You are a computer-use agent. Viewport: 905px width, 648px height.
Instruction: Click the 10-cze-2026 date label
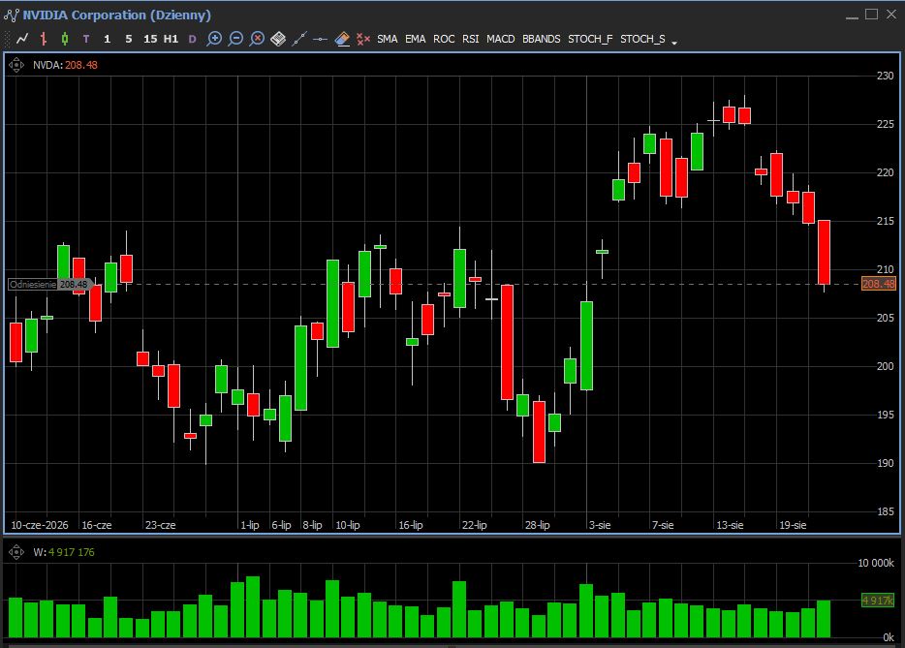tap(40, 525)
